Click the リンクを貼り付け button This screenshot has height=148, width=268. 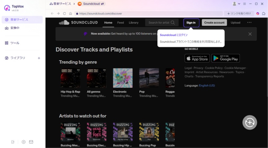point(239,13)
